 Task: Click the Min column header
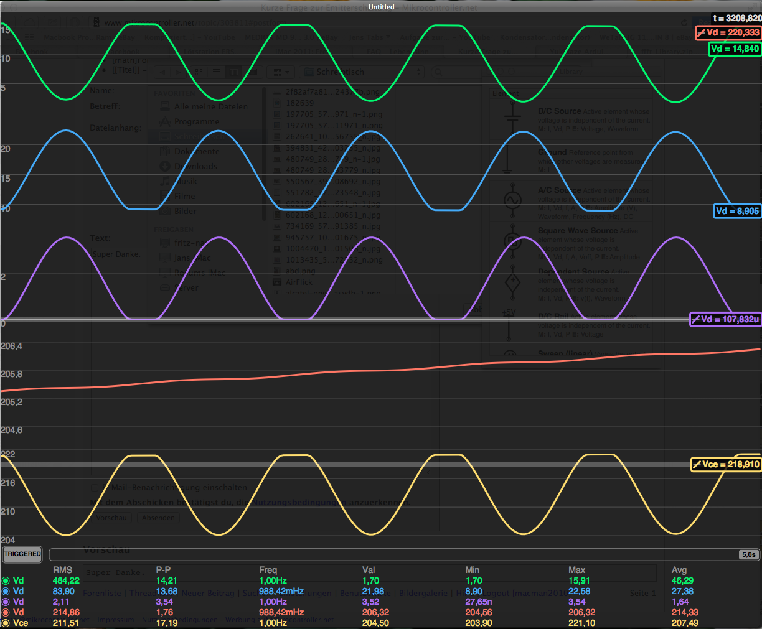click(x=473, y=570)
